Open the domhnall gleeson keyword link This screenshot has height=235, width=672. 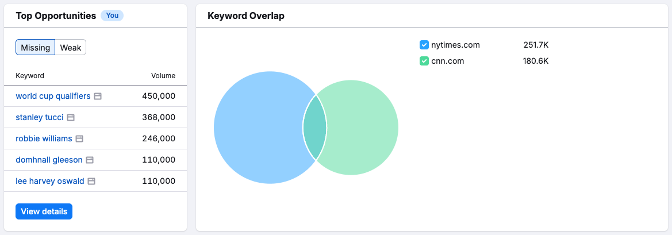point(49,160)
